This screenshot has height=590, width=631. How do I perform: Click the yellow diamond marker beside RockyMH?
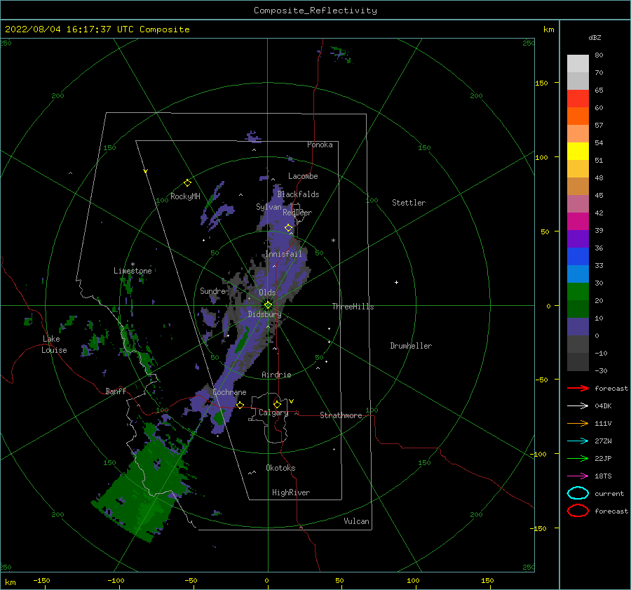[187, 183]
